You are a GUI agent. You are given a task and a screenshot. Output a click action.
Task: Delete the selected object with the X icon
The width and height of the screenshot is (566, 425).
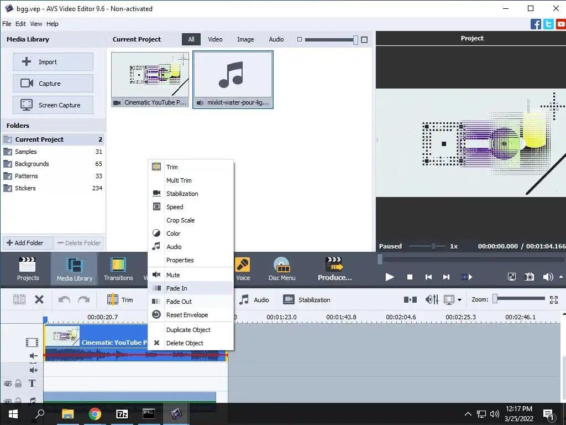[x=39, y=299]
